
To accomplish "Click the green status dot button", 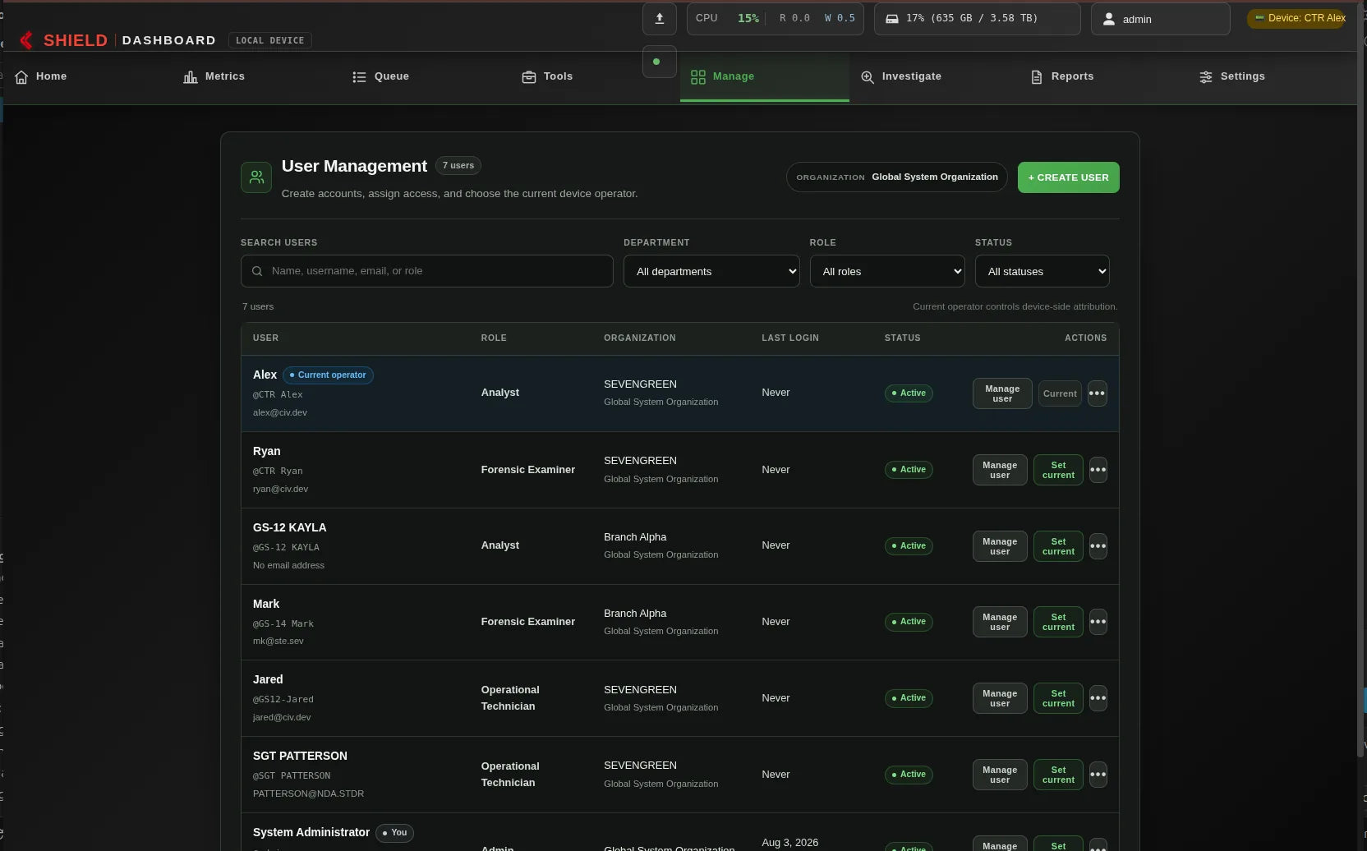I will (659, 62).
